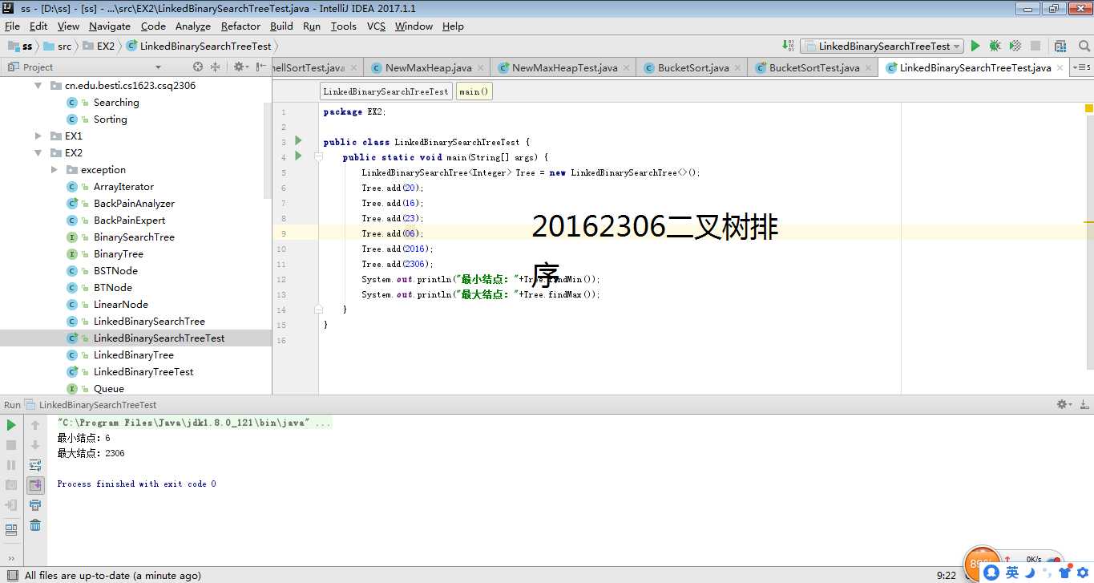The width and height of the screenshot is (1094, 583).
Task: Open the File menu
Action: (x=12, y=26)
